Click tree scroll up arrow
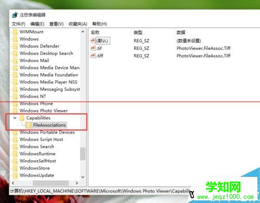The height and width of the screenshot is (203, 260). [83, 32]
